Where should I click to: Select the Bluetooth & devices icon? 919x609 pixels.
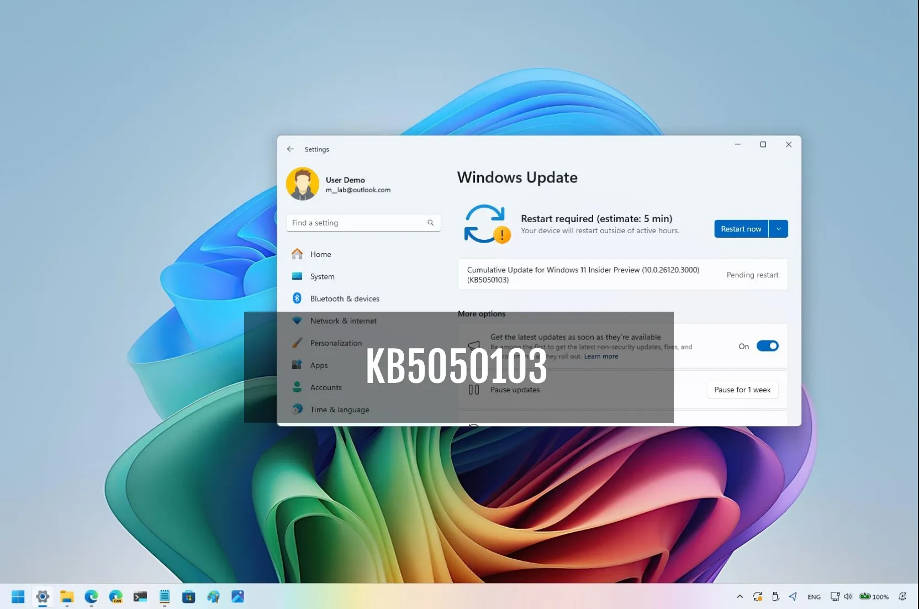(297, 298)
